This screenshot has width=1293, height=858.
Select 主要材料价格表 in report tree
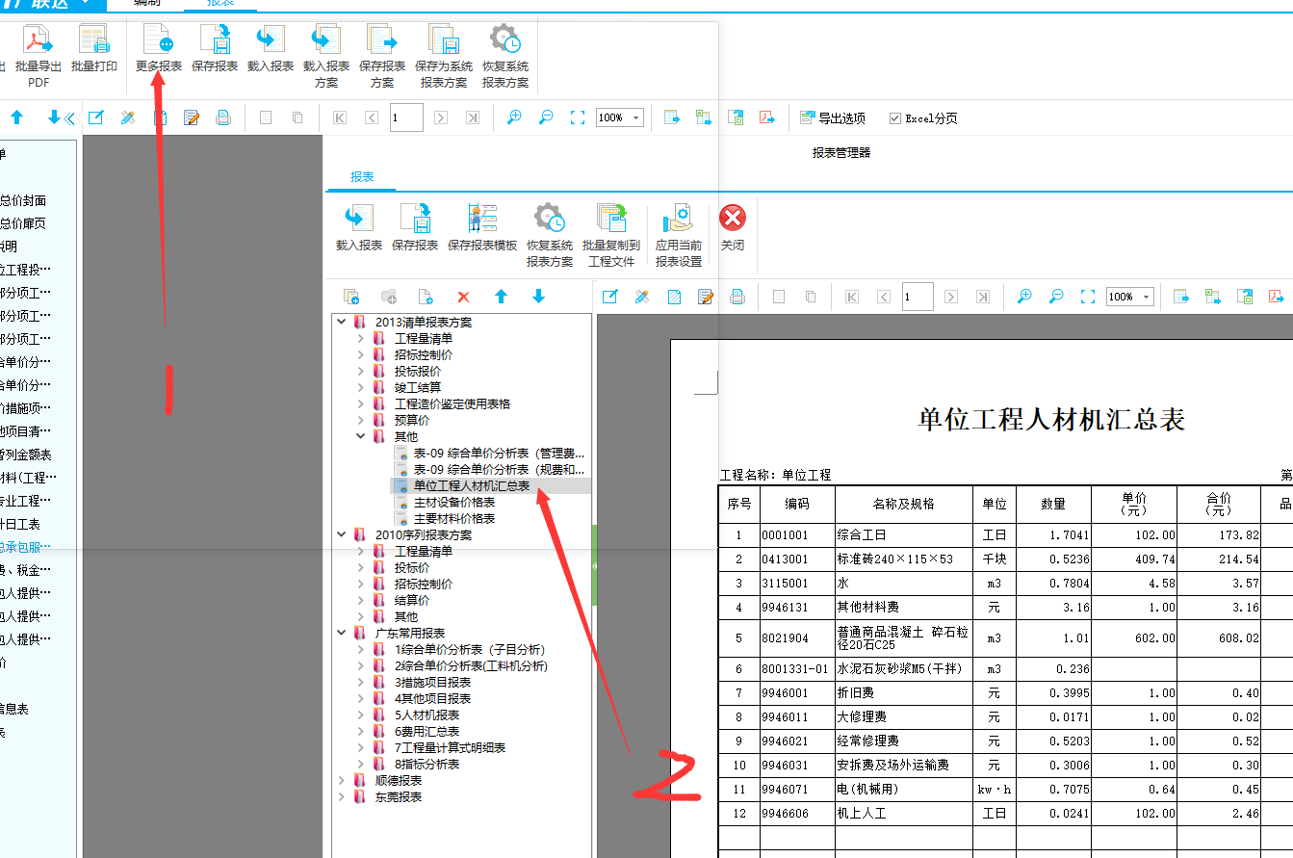[454, 518]
